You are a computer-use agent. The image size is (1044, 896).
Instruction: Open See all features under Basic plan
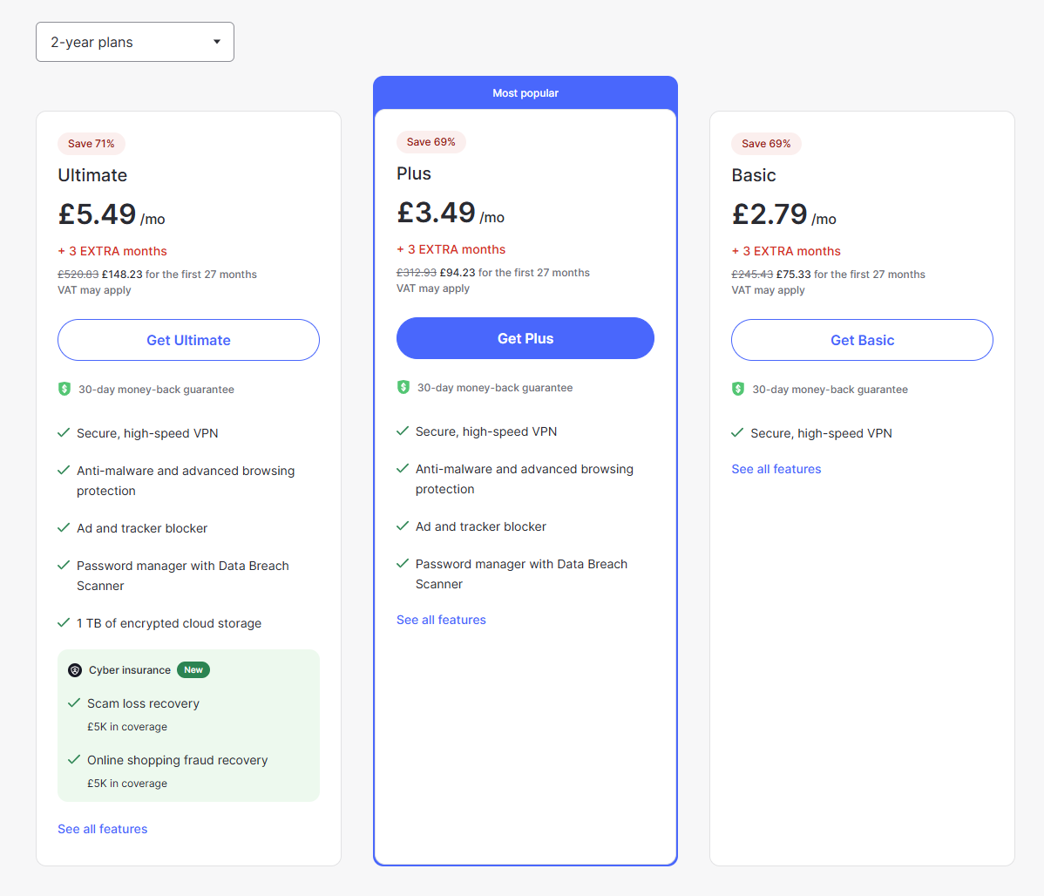pyautogui.click(x=776, y=469)
